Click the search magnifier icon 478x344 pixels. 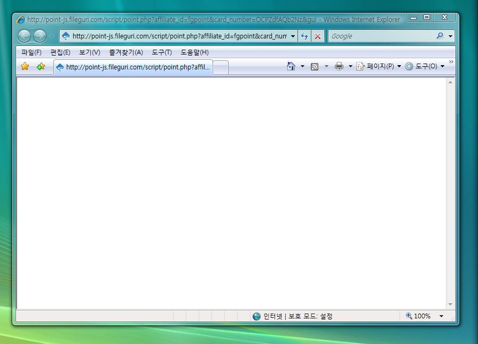coord(440,36)
